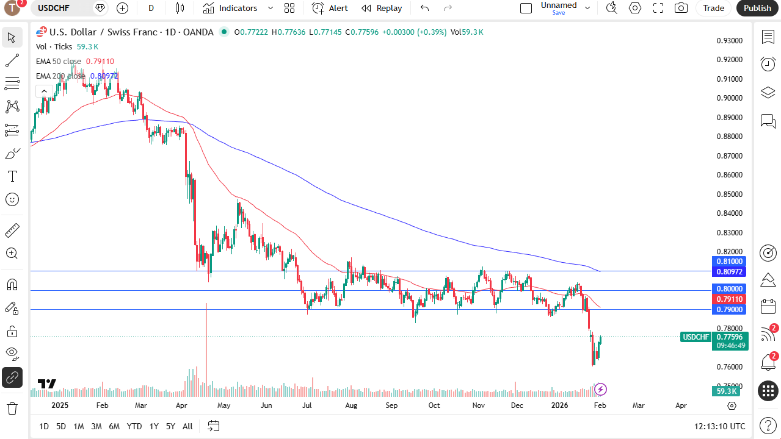The image size is (781, 439).
Task: Open the object tree layers panel
Action: [x=768, y=93]
